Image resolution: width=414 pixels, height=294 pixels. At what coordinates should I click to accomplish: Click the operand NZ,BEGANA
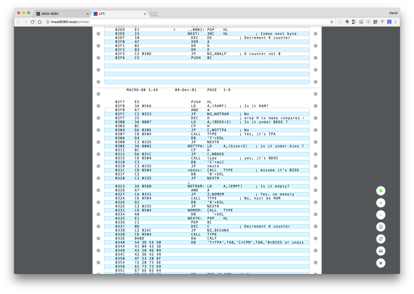point(218,230)
